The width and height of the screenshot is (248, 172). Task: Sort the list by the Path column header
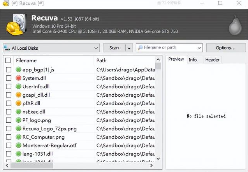click(125, 61)
